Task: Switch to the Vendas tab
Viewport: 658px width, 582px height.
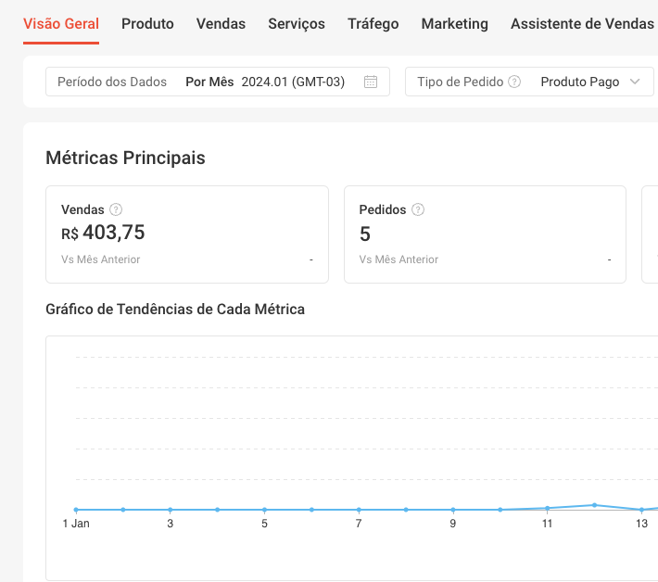Action: (221, 24)
